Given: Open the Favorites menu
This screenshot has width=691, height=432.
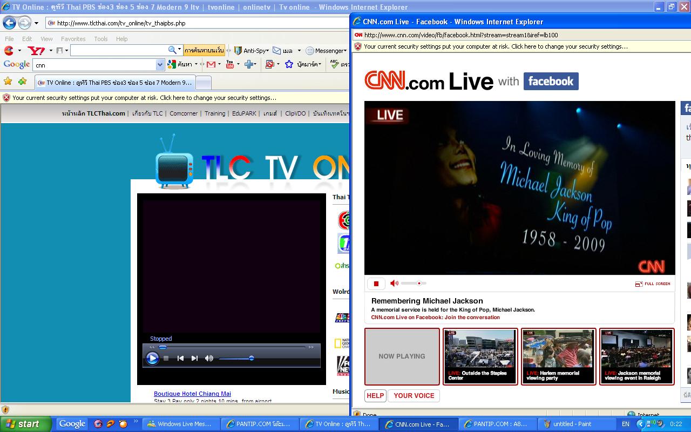Looking at the screenshot, I should (x=73, y=39).
